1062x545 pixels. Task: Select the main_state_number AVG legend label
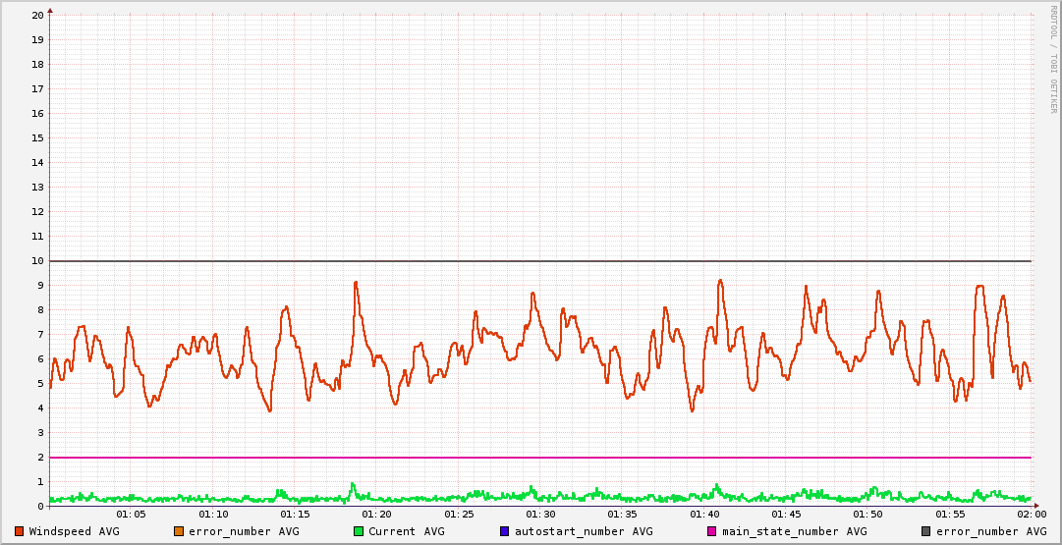coord(794,531)
